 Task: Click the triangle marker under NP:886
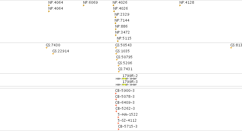tap(116, 29)
